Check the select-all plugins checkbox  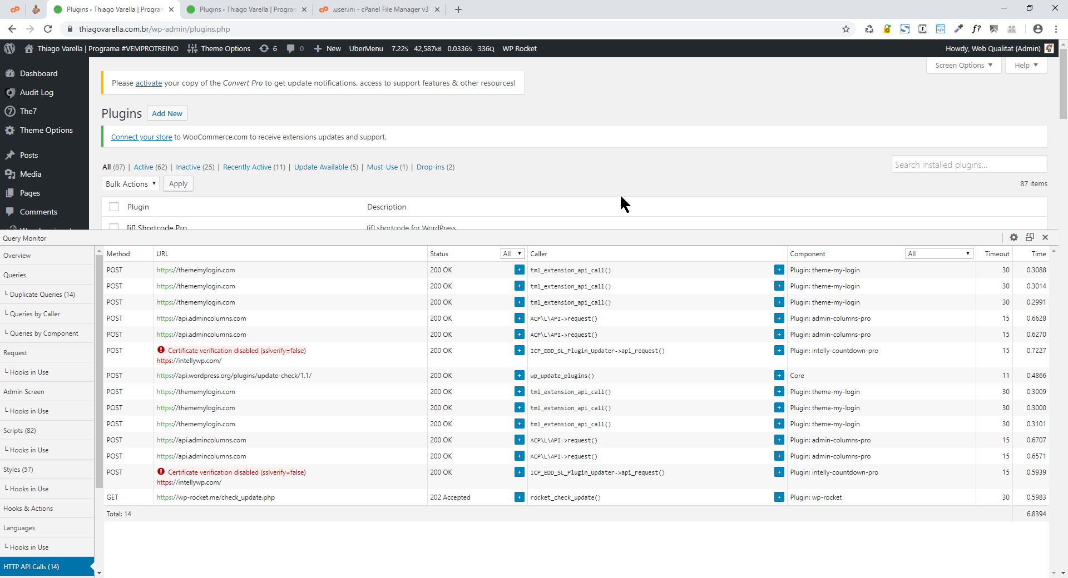click(114, 207)
